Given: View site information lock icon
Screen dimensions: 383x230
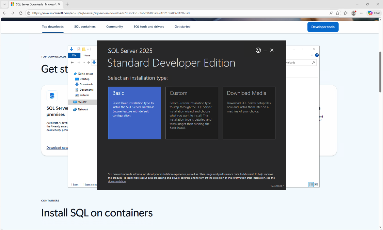Looking at the screenshot, I should [29, 13].
